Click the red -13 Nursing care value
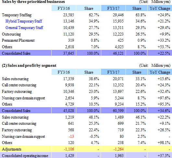This screenshot has width=172, height=158. [71, 136]
